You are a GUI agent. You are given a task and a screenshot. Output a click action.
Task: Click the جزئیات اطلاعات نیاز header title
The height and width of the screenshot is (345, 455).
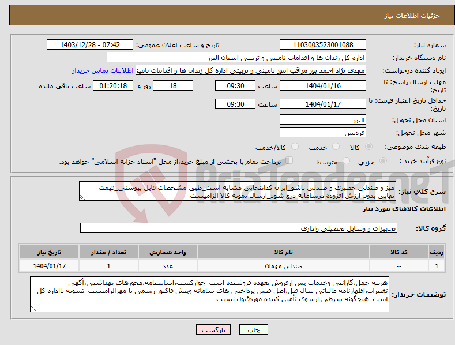pyautogui.click(x=412, y=16)
